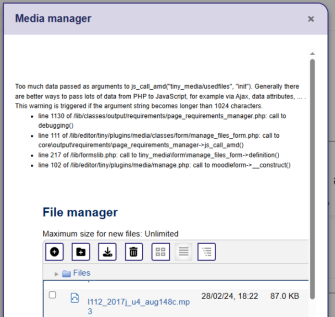Click the blue Files folder icon

66,273
